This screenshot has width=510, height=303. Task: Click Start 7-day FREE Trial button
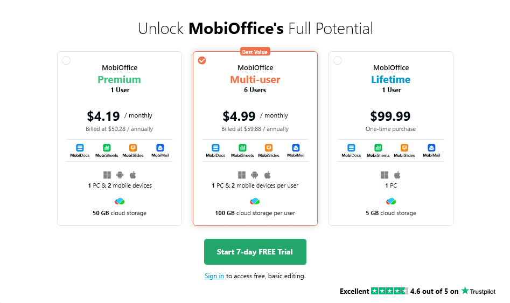pos(255,252)
